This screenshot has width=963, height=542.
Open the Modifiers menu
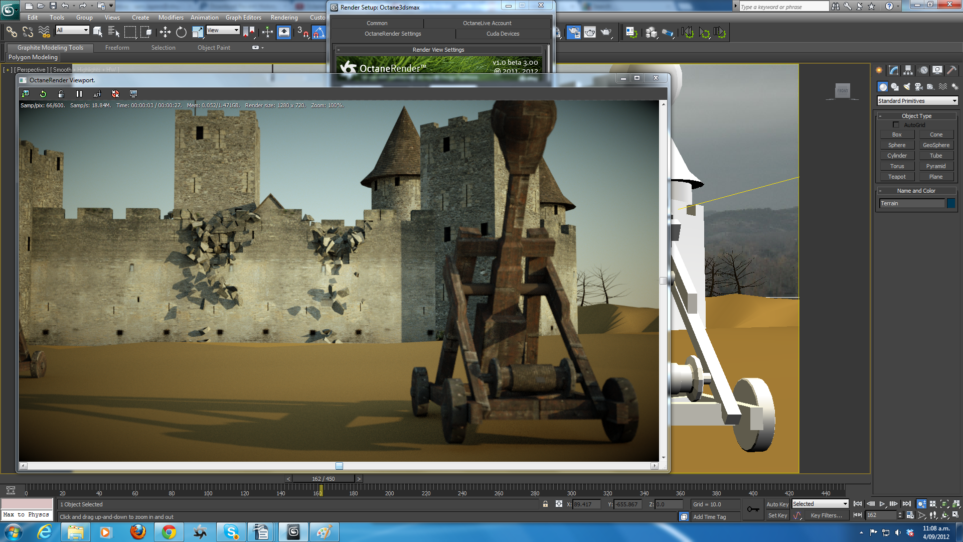[x=171, y=18]
